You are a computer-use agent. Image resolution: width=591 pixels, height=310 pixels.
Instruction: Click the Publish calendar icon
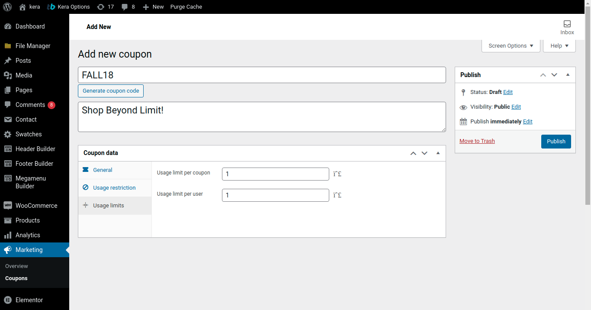463,122
